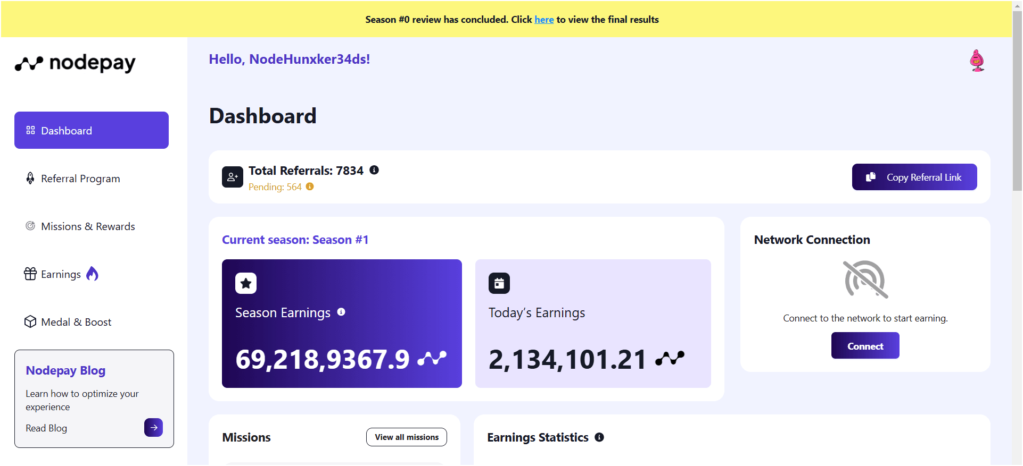Click the star icon on Season Earnings card
Viewport: 1023px width, 466px height.
pyautogui.click(x=246, y=283)
